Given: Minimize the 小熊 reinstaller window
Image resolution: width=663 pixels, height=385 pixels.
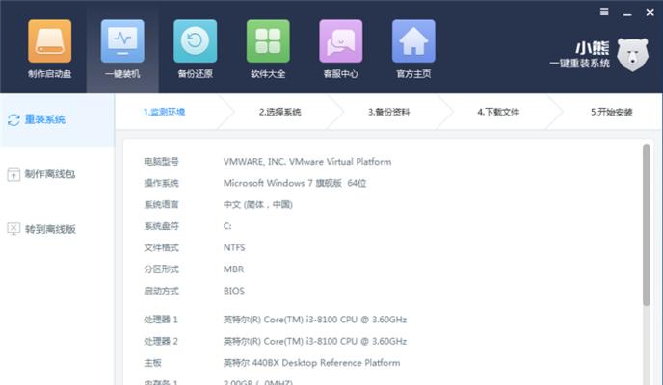Looking at the screenshot, I should point(627,13).
